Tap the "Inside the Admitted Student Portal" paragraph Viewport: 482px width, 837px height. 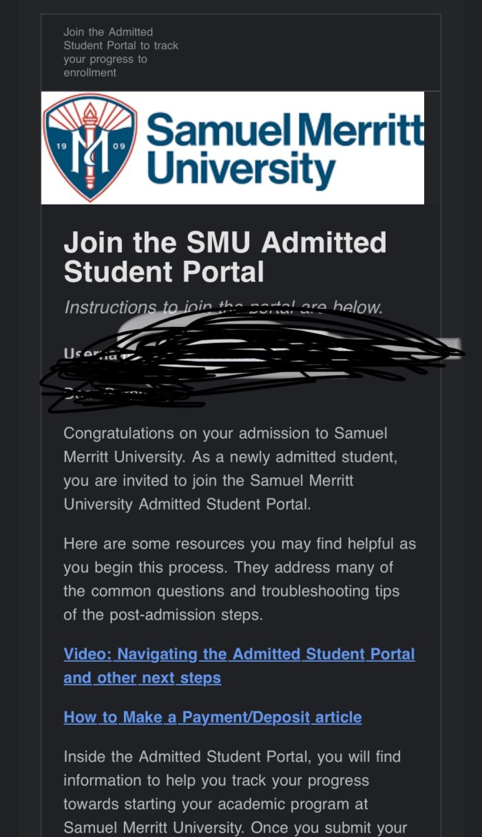pyautogui.click(x=235, y=792)
